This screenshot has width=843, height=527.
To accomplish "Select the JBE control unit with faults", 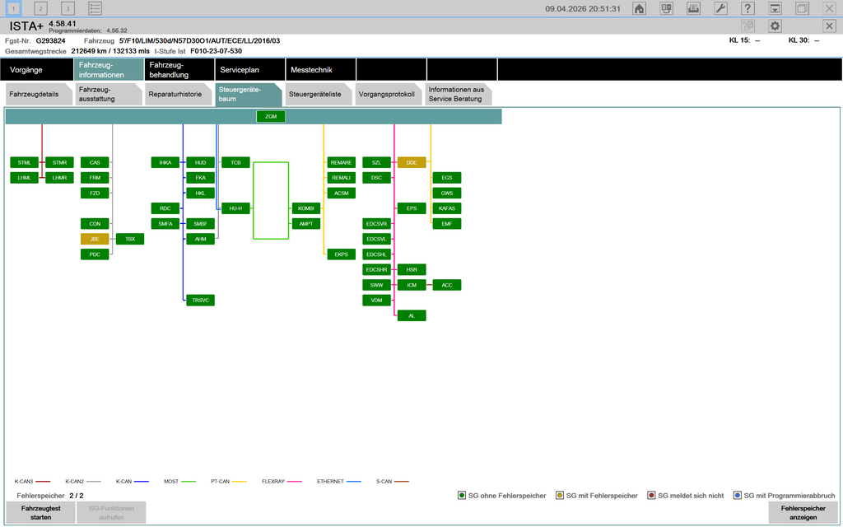I will coord(95,239).
